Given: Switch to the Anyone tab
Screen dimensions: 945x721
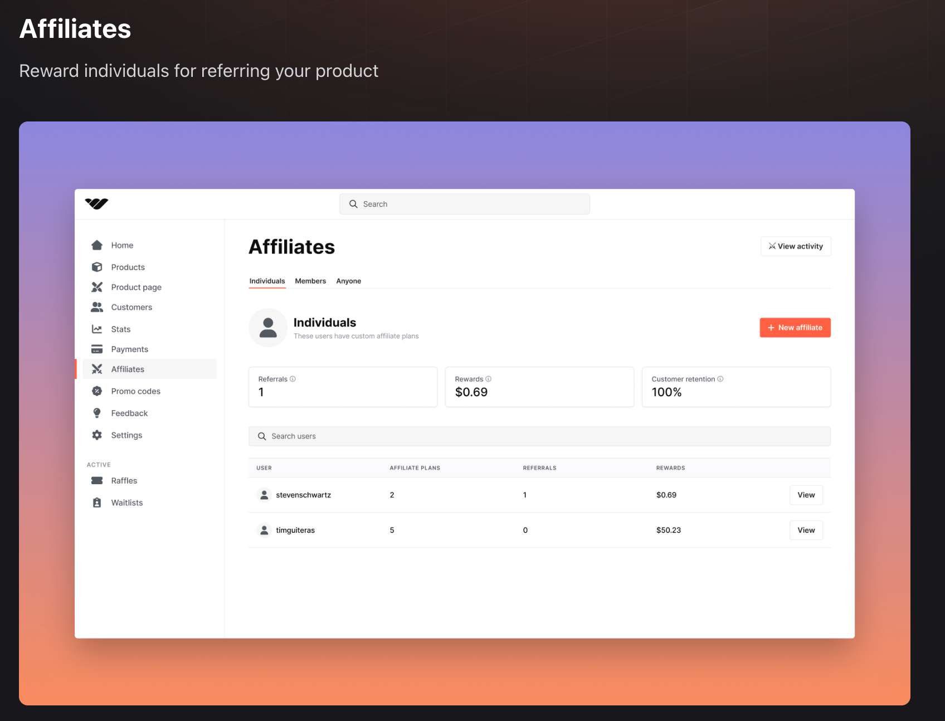Looking at the screenshot, I should coord(349,281).
